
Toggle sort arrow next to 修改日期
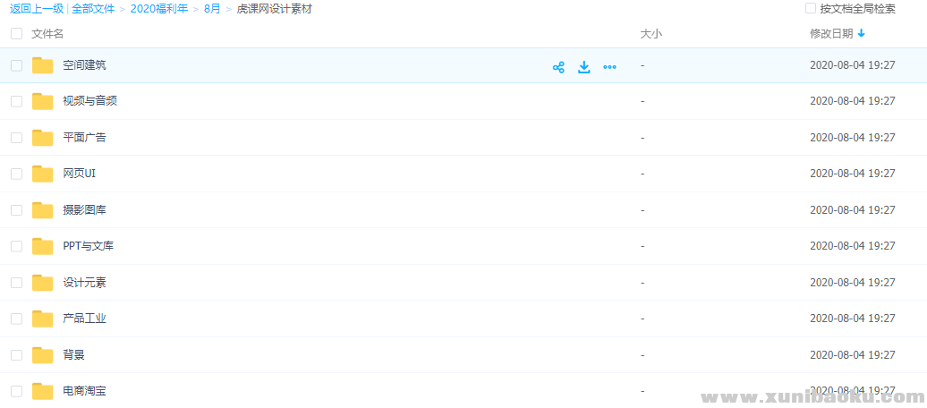pos(862,34)
